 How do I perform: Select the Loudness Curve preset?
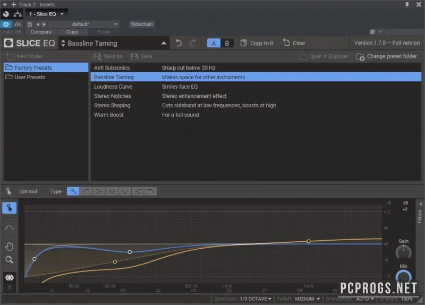click(x=256, y=87)
